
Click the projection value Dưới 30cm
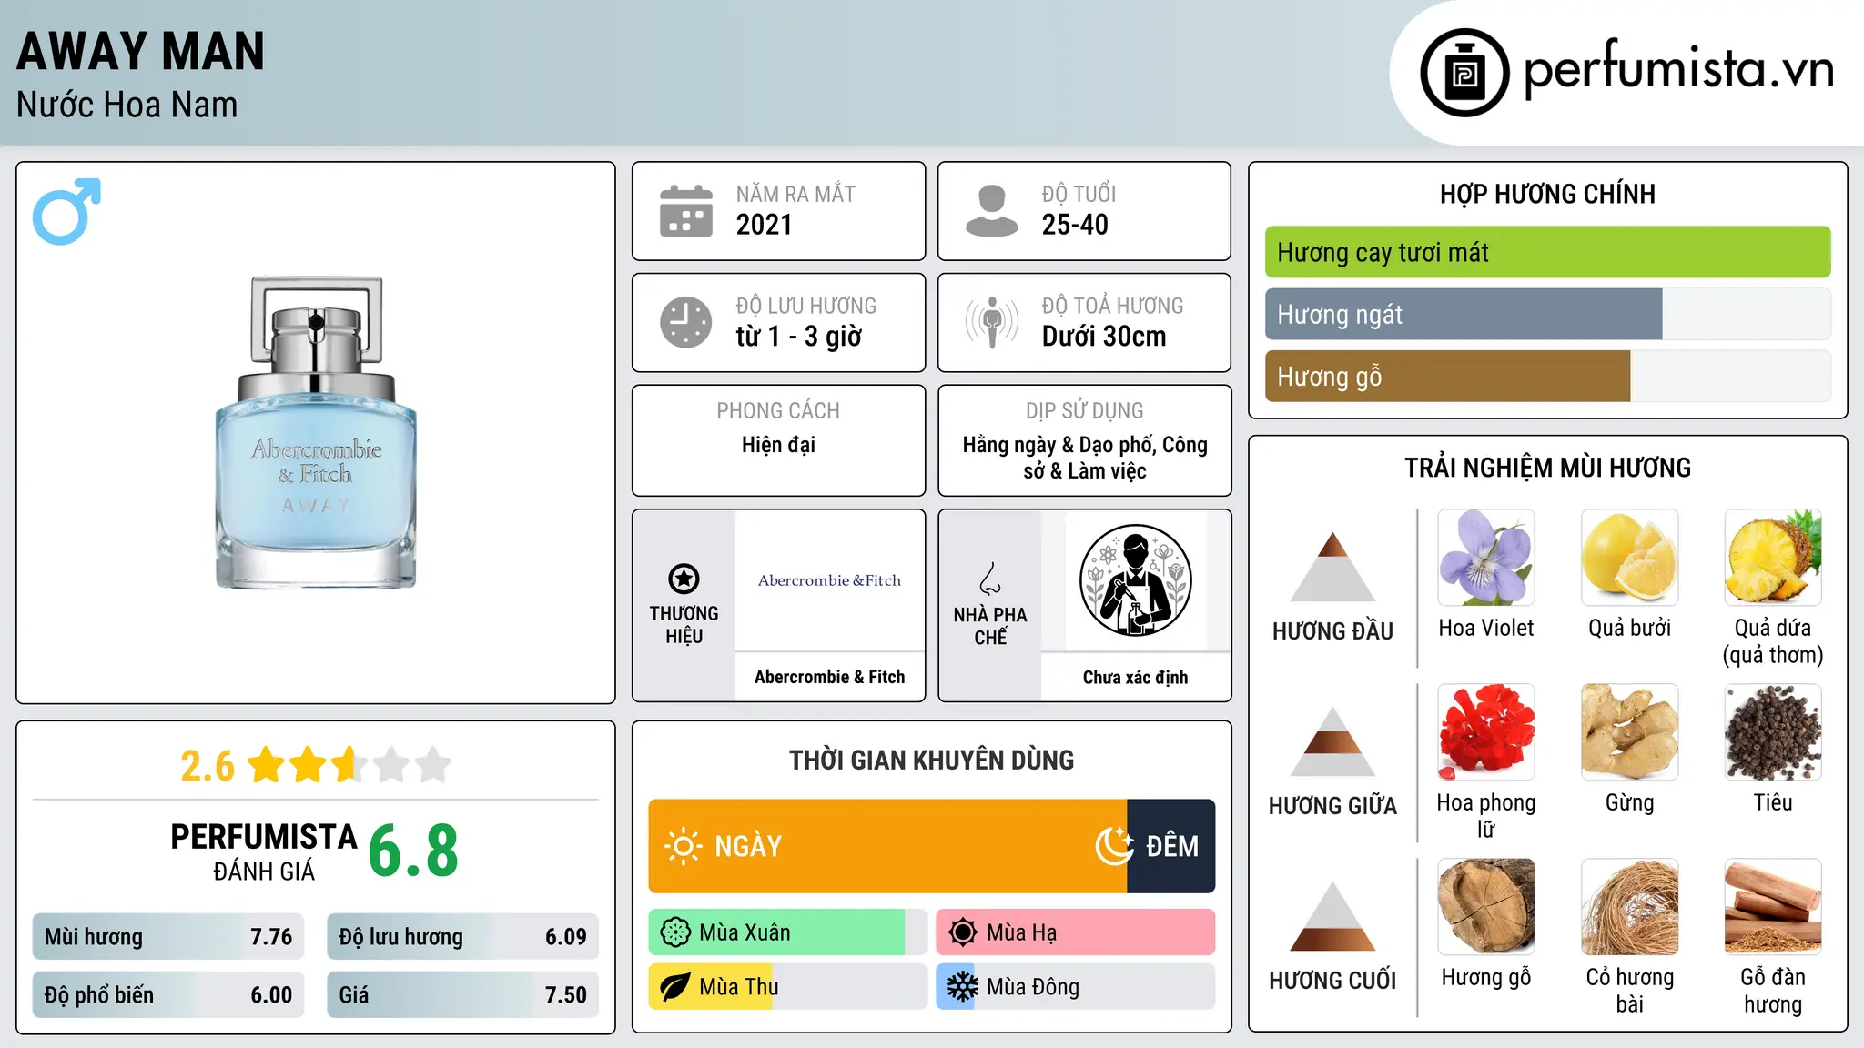click(x=1103, y=337)
